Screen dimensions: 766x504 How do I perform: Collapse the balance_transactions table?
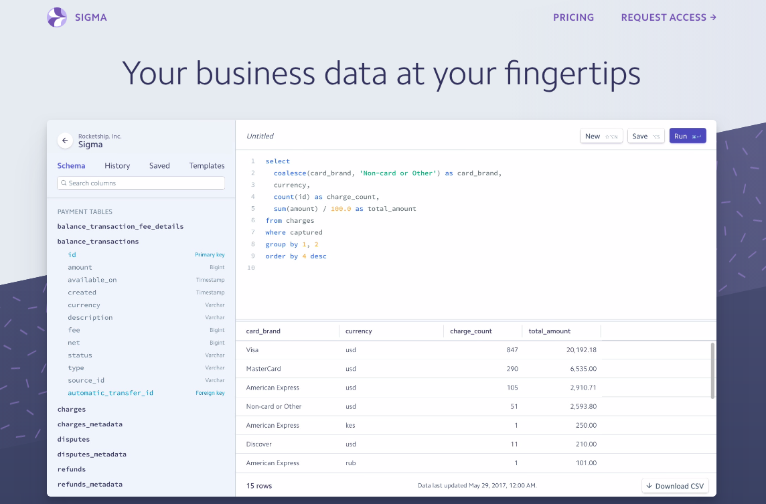98,242
